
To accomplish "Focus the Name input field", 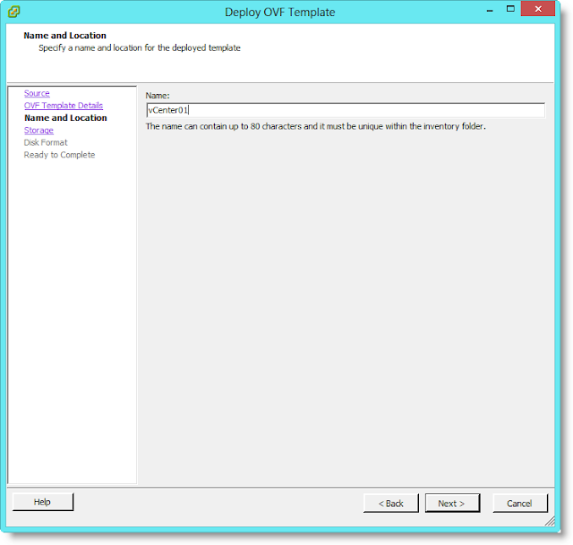I will point(346,110).
